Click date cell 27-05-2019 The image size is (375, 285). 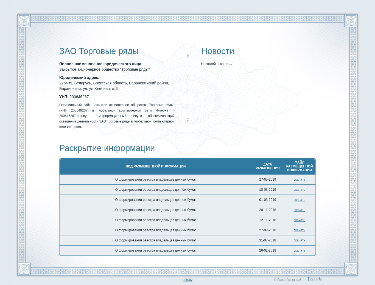tap(268, 179)
